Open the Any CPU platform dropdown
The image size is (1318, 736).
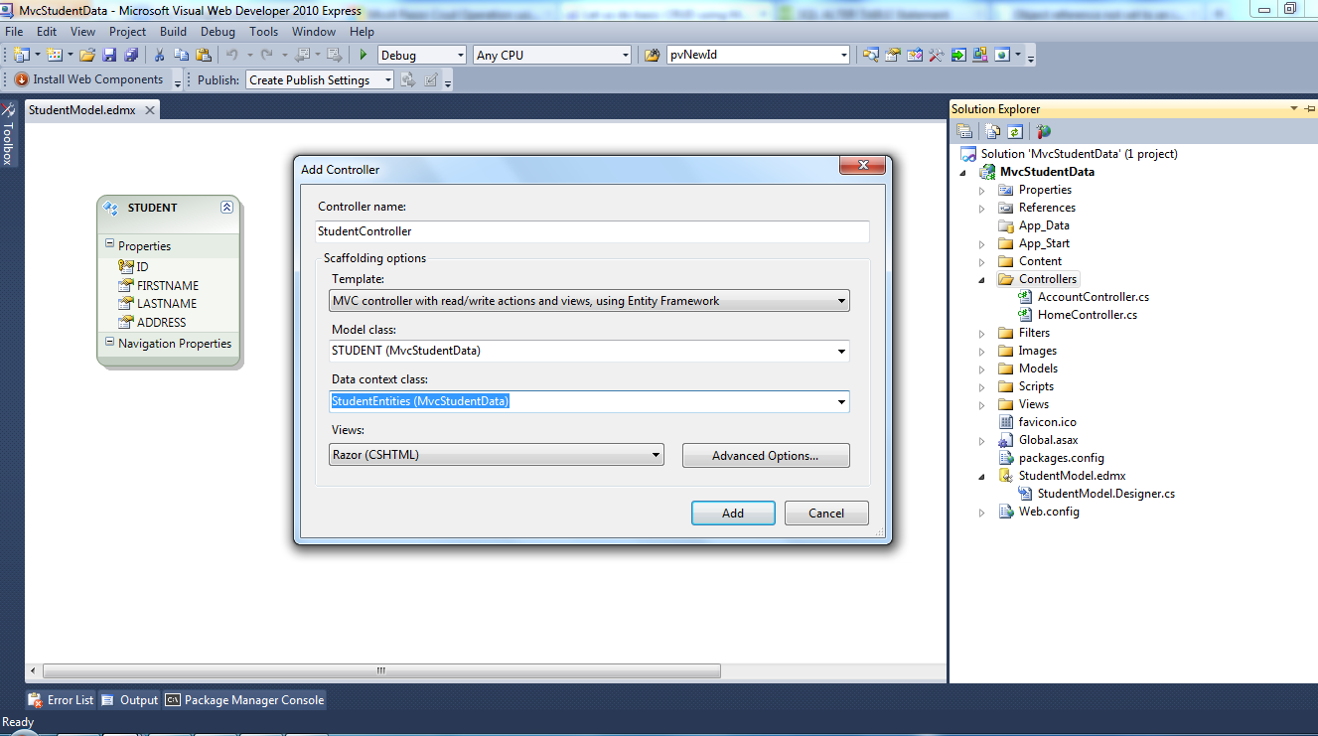(x=626, y=55)
